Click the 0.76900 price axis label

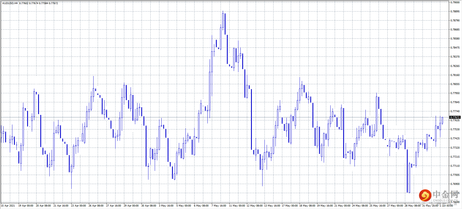[x=455, y=184]
